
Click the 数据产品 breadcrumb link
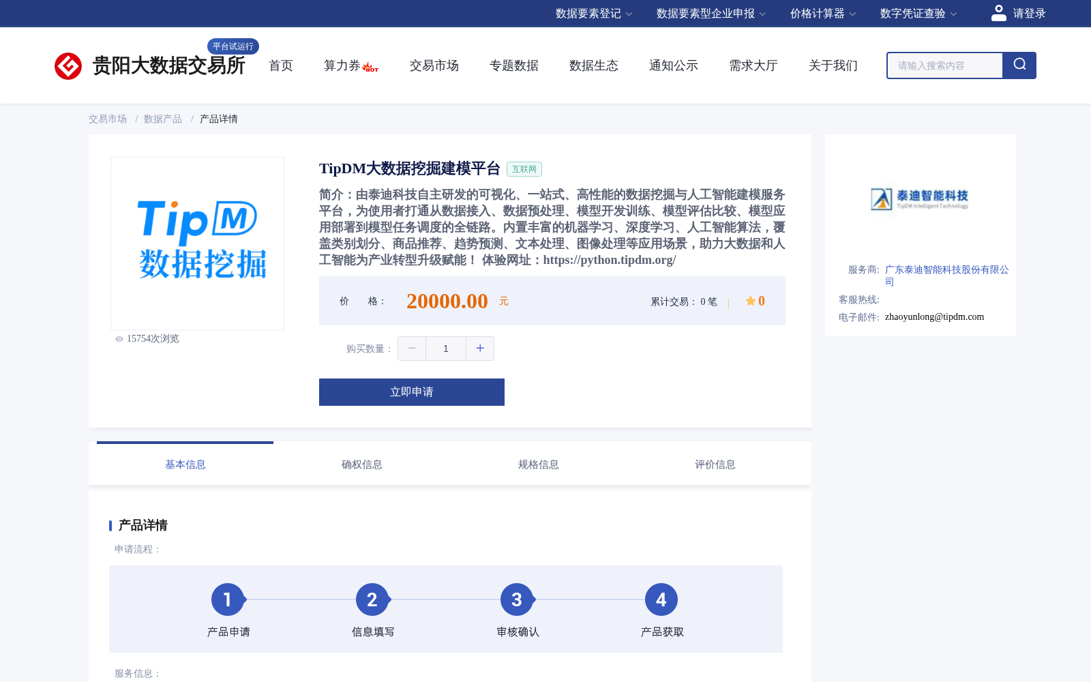[163, 119]
